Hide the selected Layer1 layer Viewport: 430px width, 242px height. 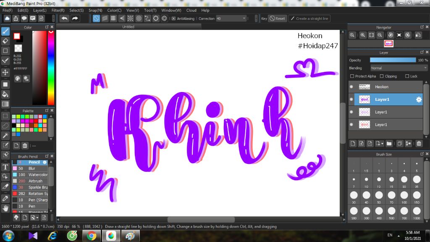351,99
